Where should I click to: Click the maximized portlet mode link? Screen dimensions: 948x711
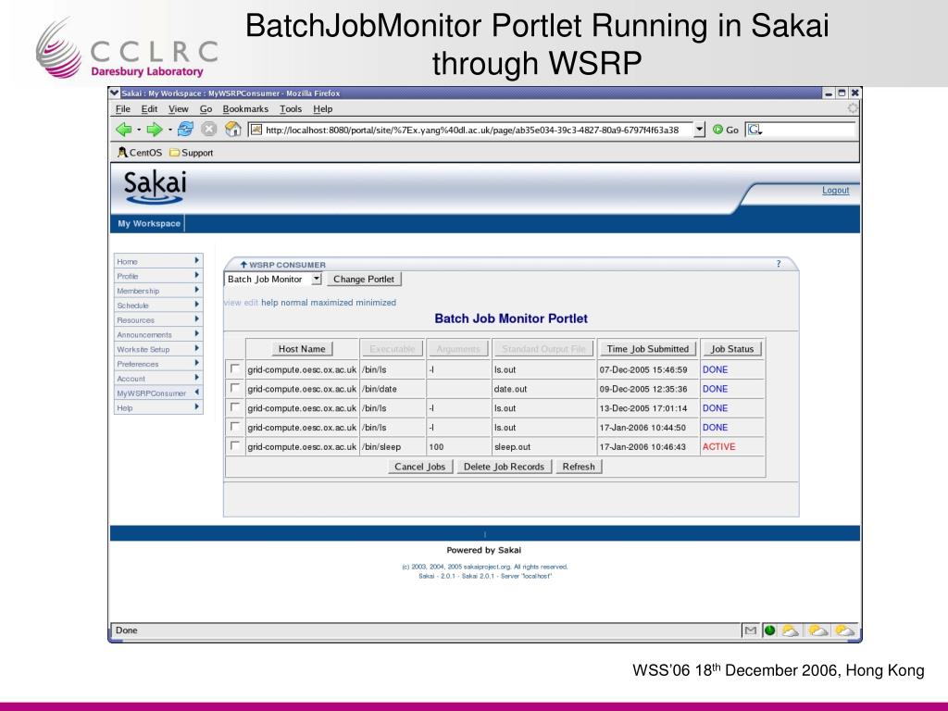tap(331, 303)
